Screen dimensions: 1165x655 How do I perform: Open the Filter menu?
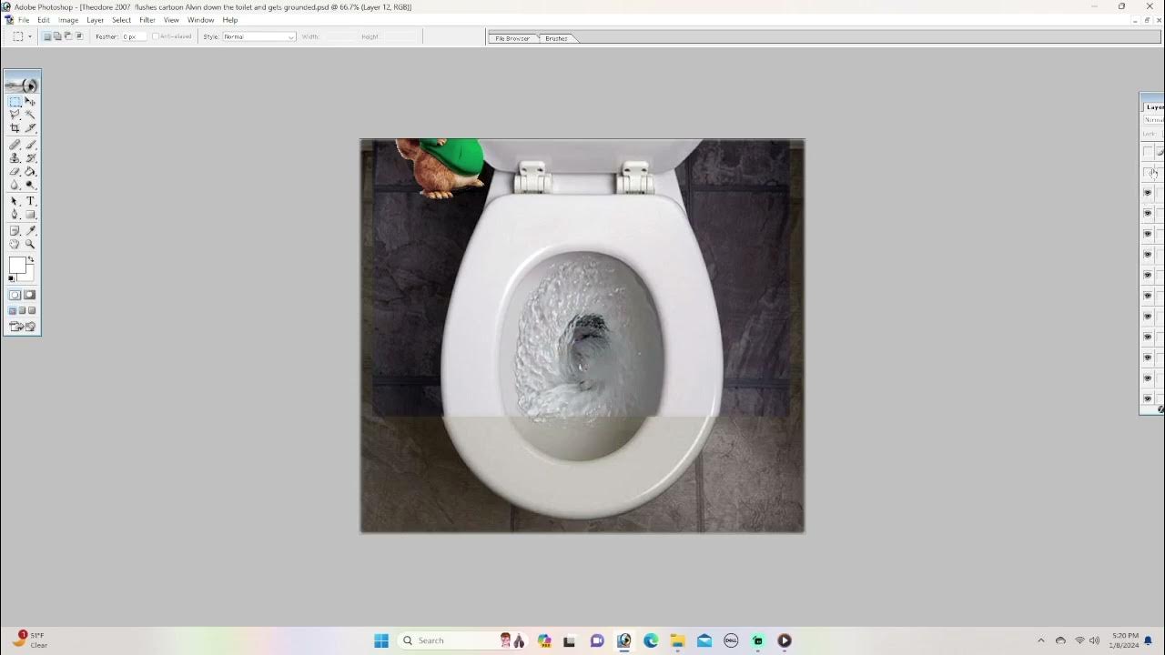point(147,20)
